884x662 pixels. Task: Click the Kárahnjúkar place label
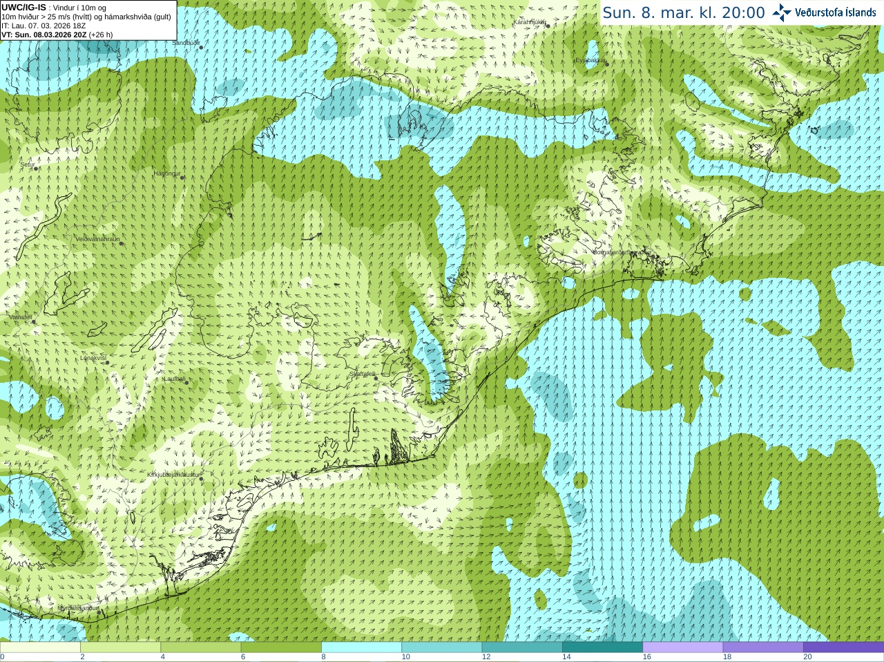click(x=530, y=23)
